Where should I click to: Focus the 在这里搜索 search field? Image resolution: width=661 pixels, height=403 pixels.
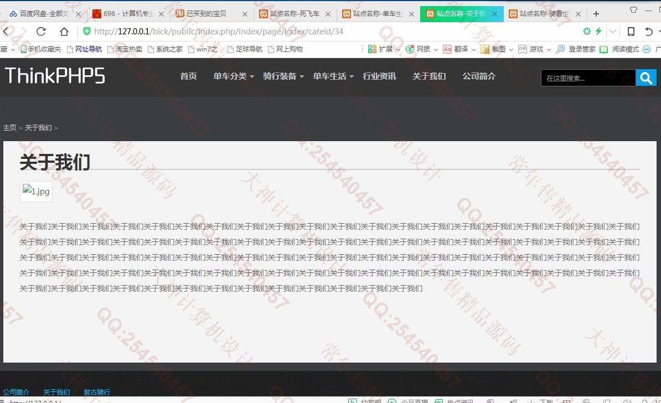point(588,78)
